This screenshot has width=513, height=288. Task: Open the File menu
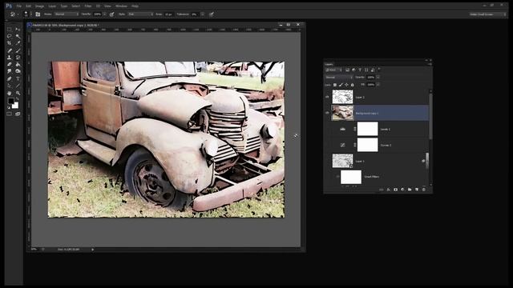19,6
